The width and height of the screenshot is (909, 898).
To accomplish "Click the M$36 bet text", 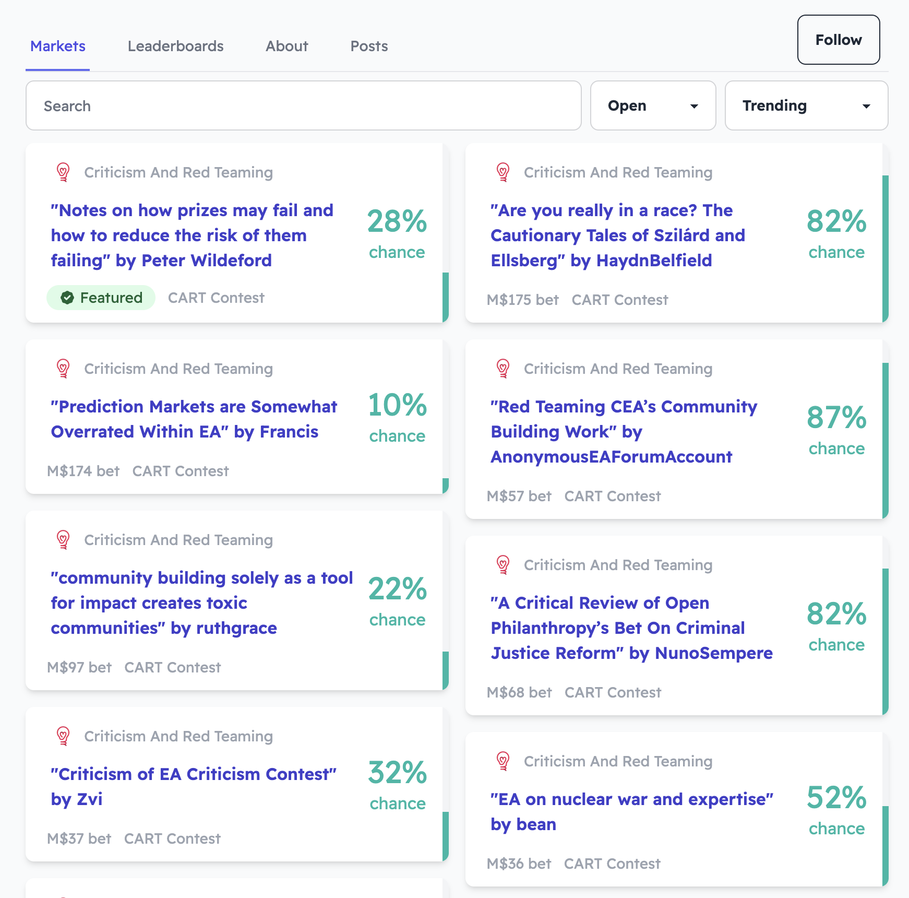I will (519, 864).
